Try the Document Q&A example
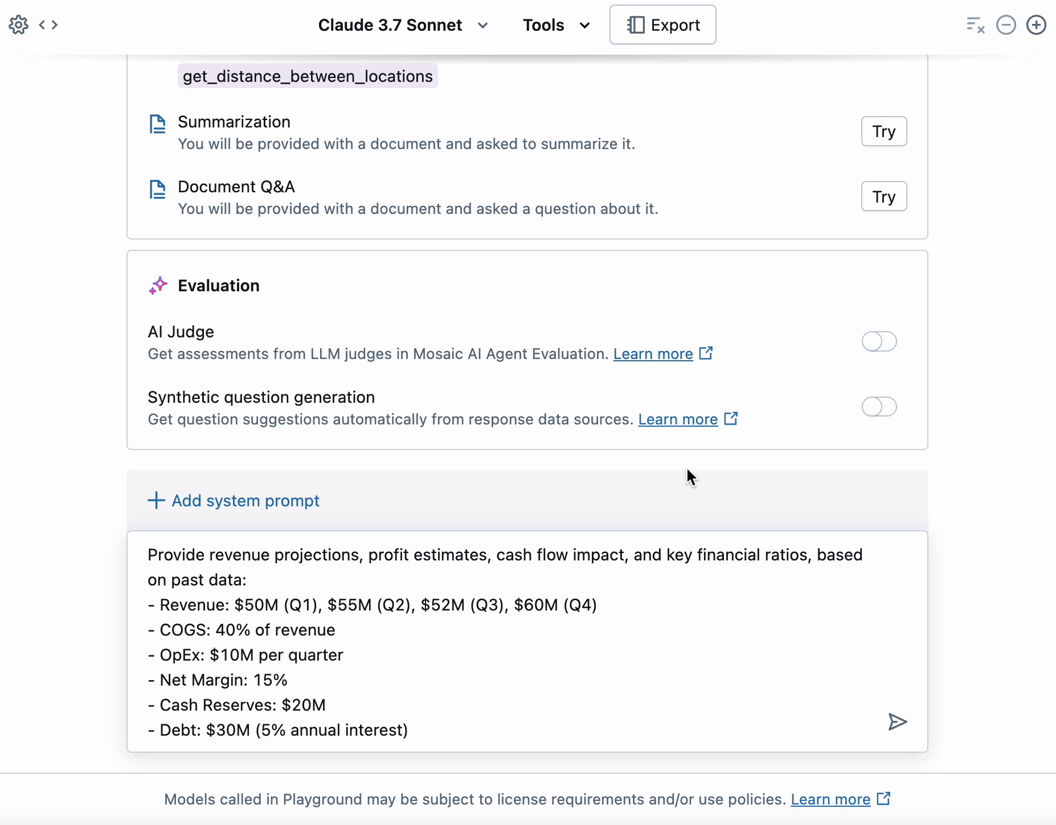The image size is (1056, 825). 883,197
